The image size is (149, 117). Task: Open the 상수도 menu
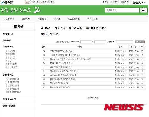[x=57, y=19]
